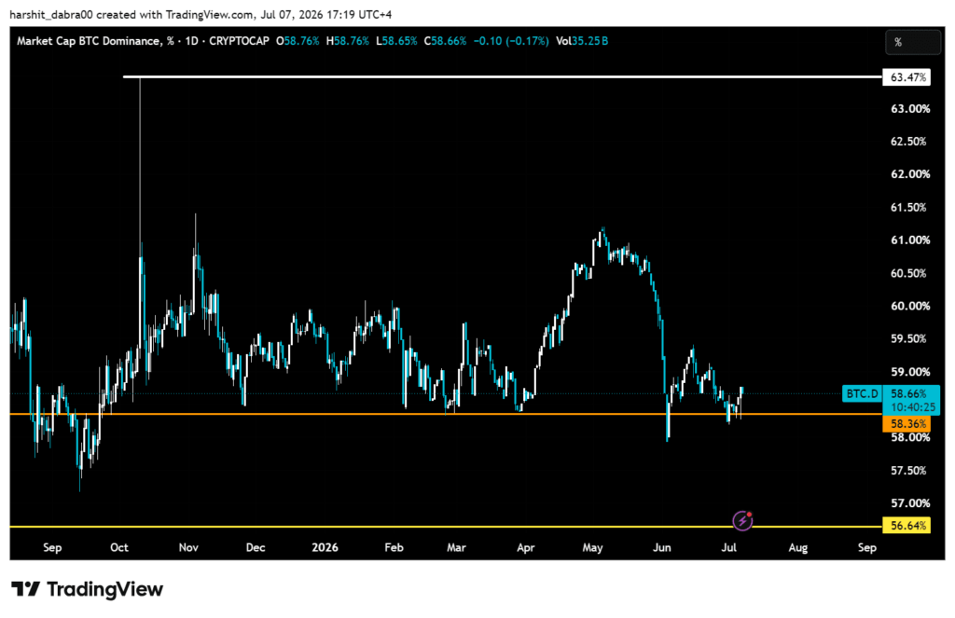Select the orange 58.36% price label
The width and height of the screenshot is (955, 618).
[907, 424]
